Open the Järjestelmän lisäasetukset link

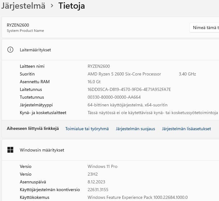(x=186, y=129)
